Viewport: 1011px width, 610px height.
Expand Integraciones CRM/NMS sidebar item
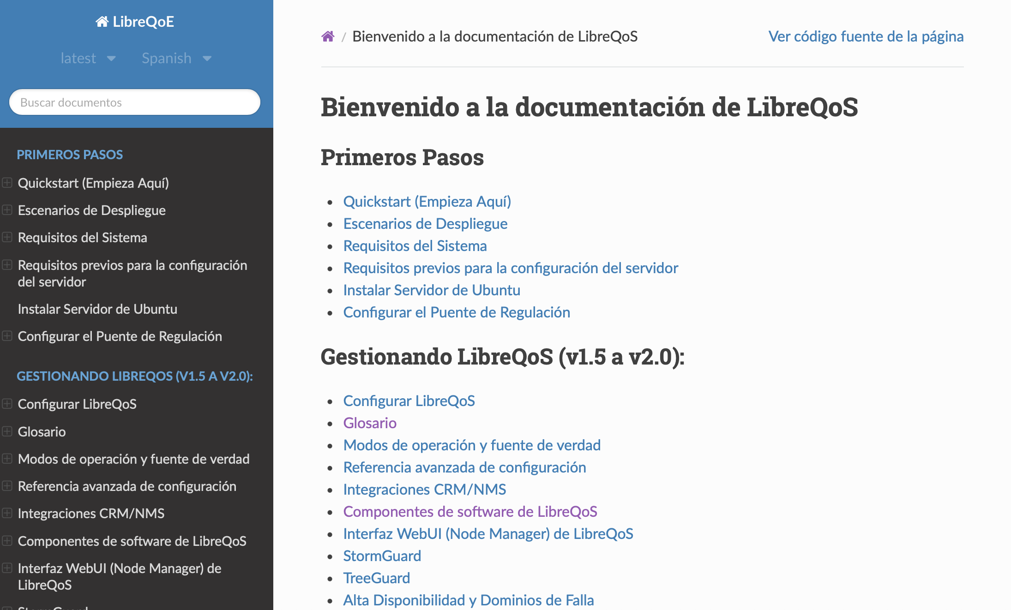point(7,513)
